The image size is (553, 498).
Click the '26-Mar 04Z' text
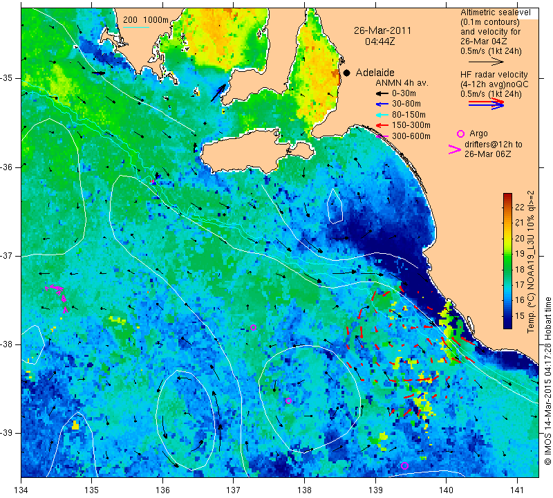(483, 41)
